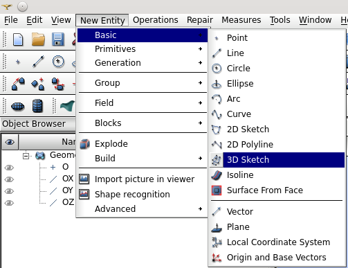This screenshot has width=348, height=268.
Task: Expand the Primitives submenu
Action: (143, 49)
